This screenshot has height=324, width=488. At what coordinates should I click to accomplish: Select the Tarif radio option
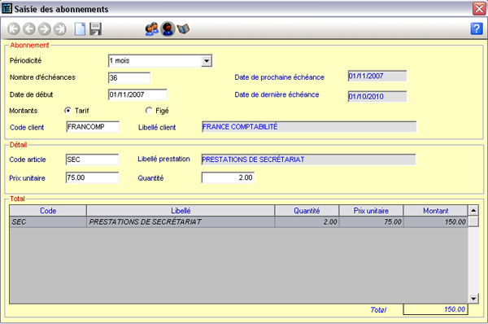pos(68,110)
